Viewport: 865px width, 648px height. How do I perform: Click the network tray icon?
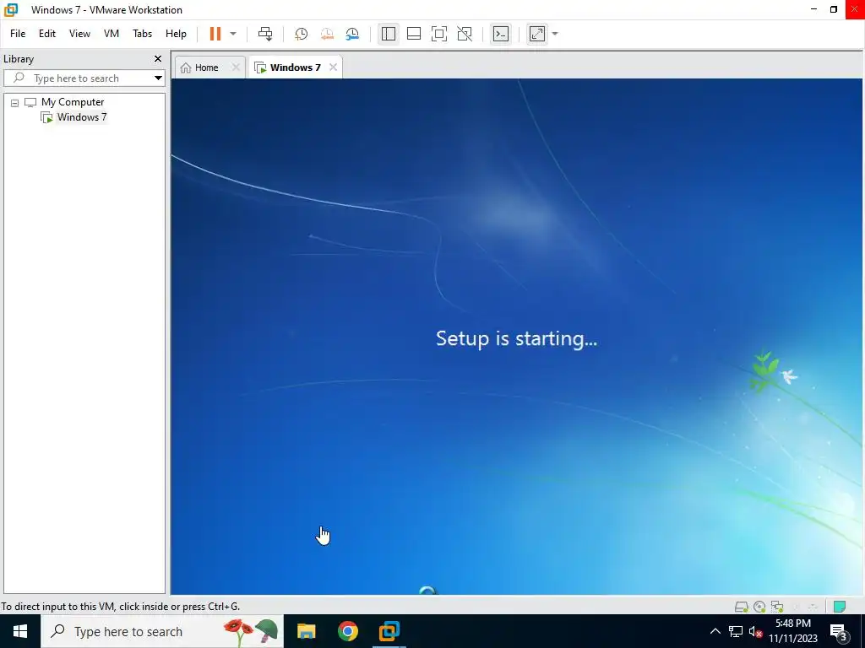pyautogui.click(x=736, y=631)
